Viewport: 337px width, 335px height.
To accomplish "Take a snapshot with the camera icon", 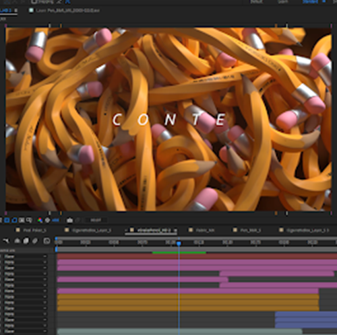I will pos(69,220).
